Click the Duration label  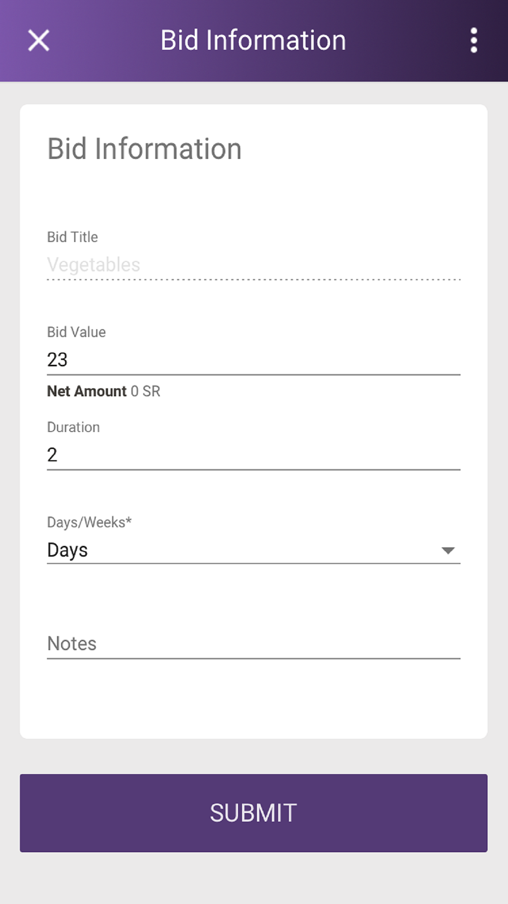74,427
